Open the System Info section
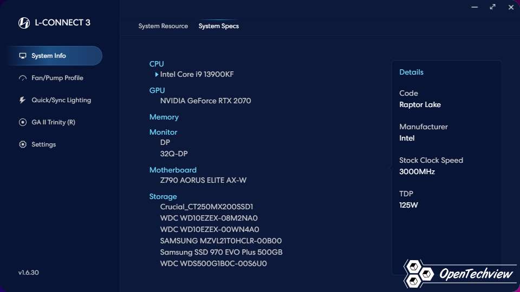Viewport: 520px width, 292px height. pyautogui.click(x=54, y=56)
